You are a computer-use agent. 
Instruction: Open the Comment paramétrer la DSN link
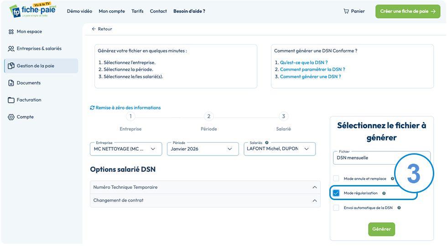(312, 69)
